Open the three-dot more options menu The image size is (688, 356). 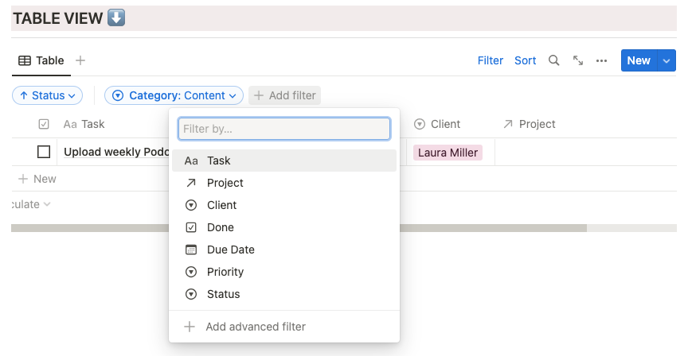[x=602, y=60]
